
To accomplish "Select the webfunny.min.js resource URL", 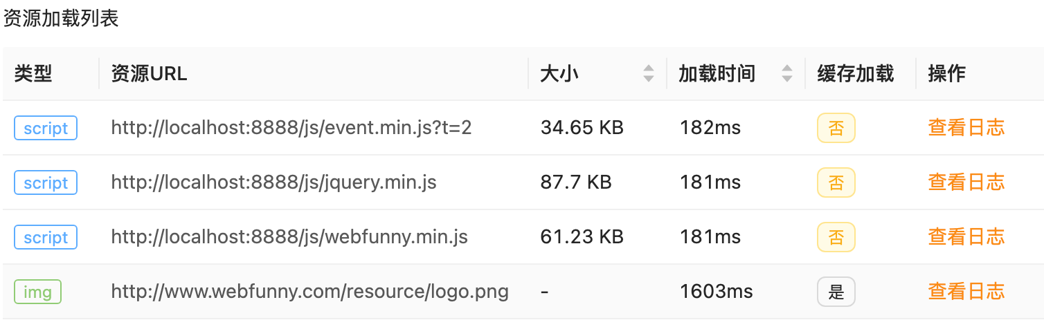I will tap(289, 237).
